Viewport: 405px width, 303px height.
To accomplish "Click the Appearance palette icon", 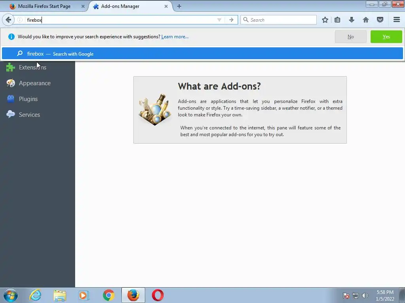I will (x=11, y=83).
